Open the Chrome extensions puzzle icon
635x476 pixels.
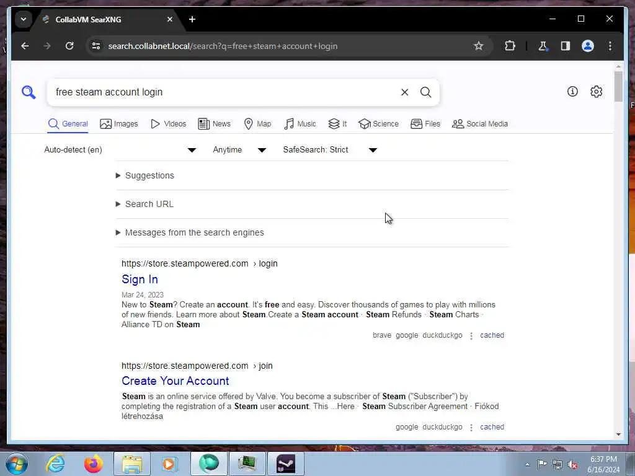(x=510, y=46)
